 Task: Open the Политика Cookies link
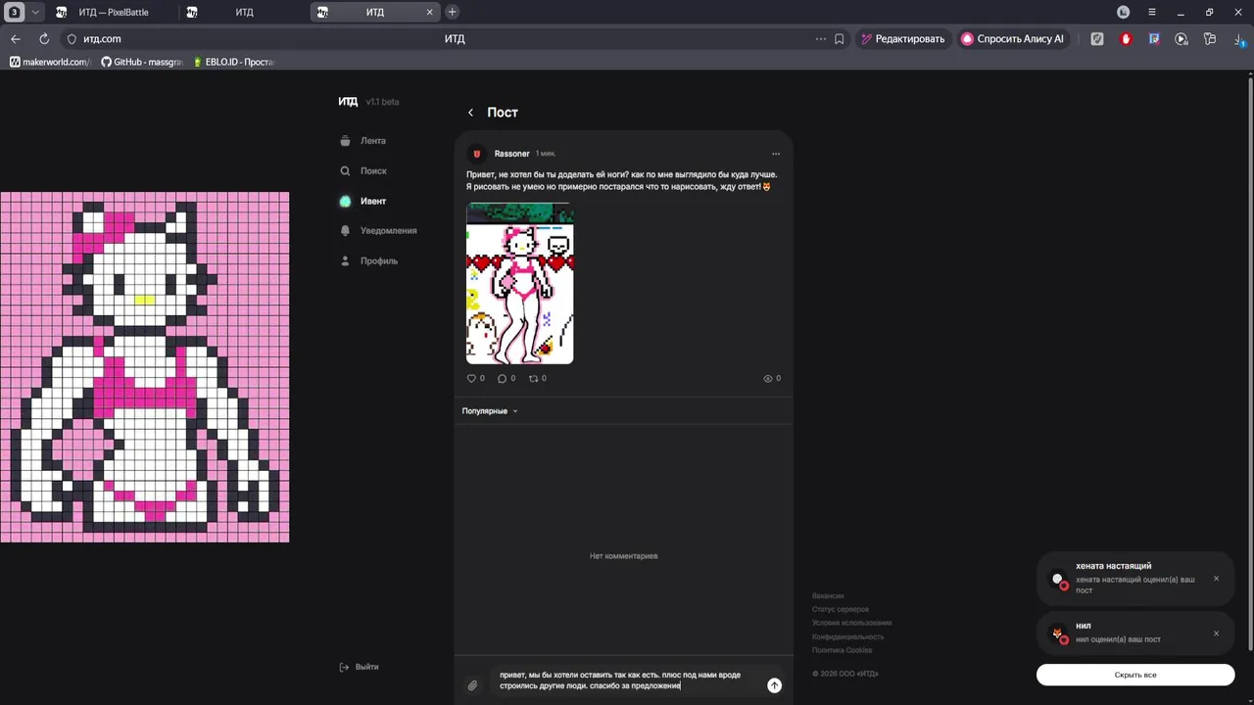click(843, 650)
